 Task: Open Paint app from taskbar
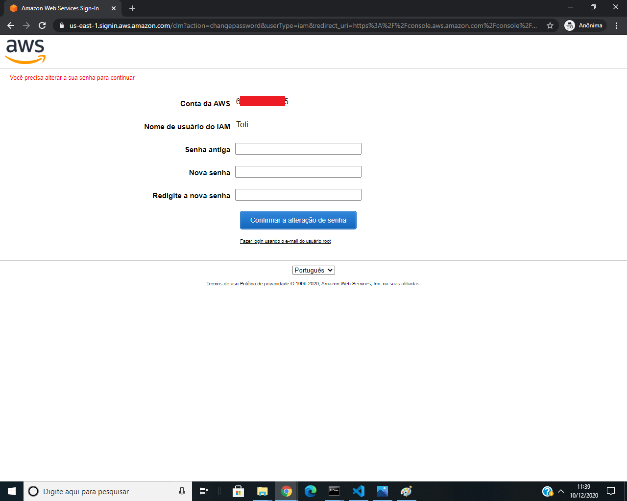[x=407, y=491]
